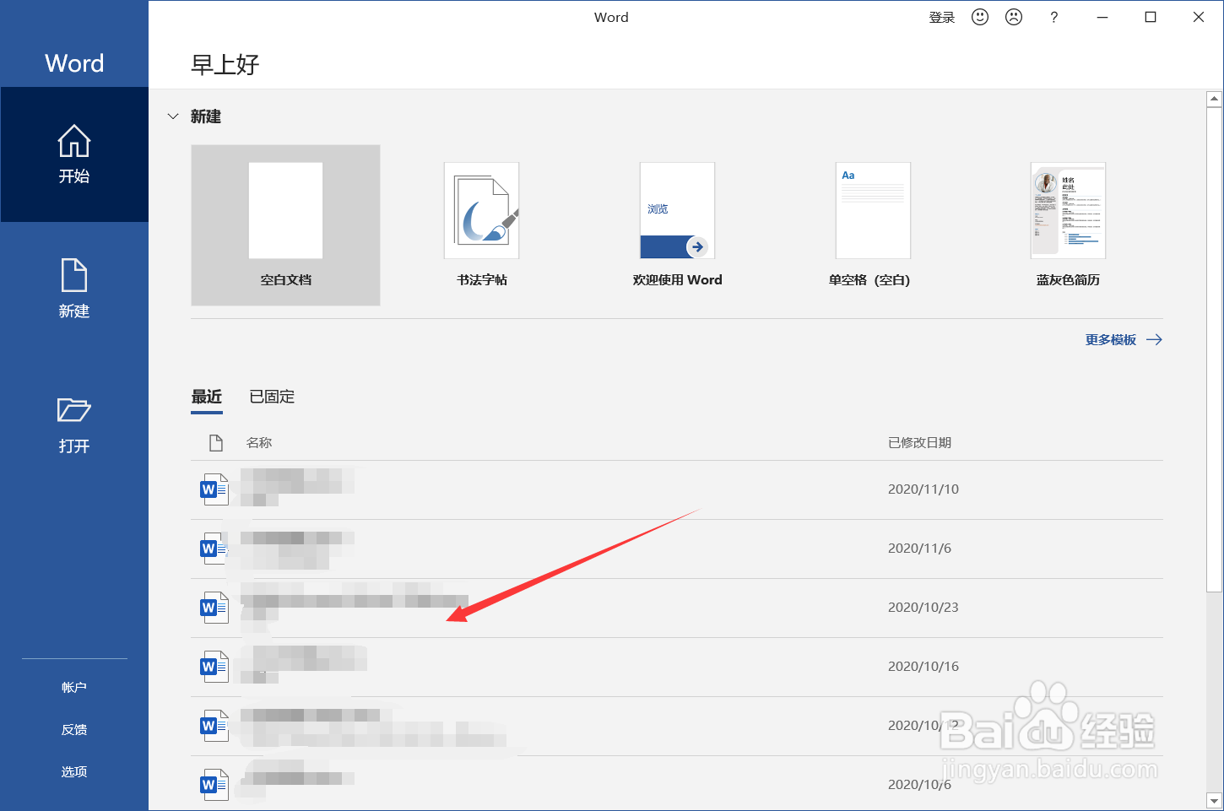Click the document icon in list header

(216, 442)
